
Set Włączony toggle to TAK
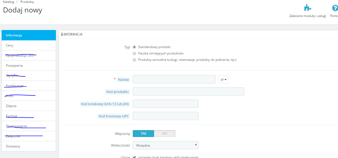point(143,134)
